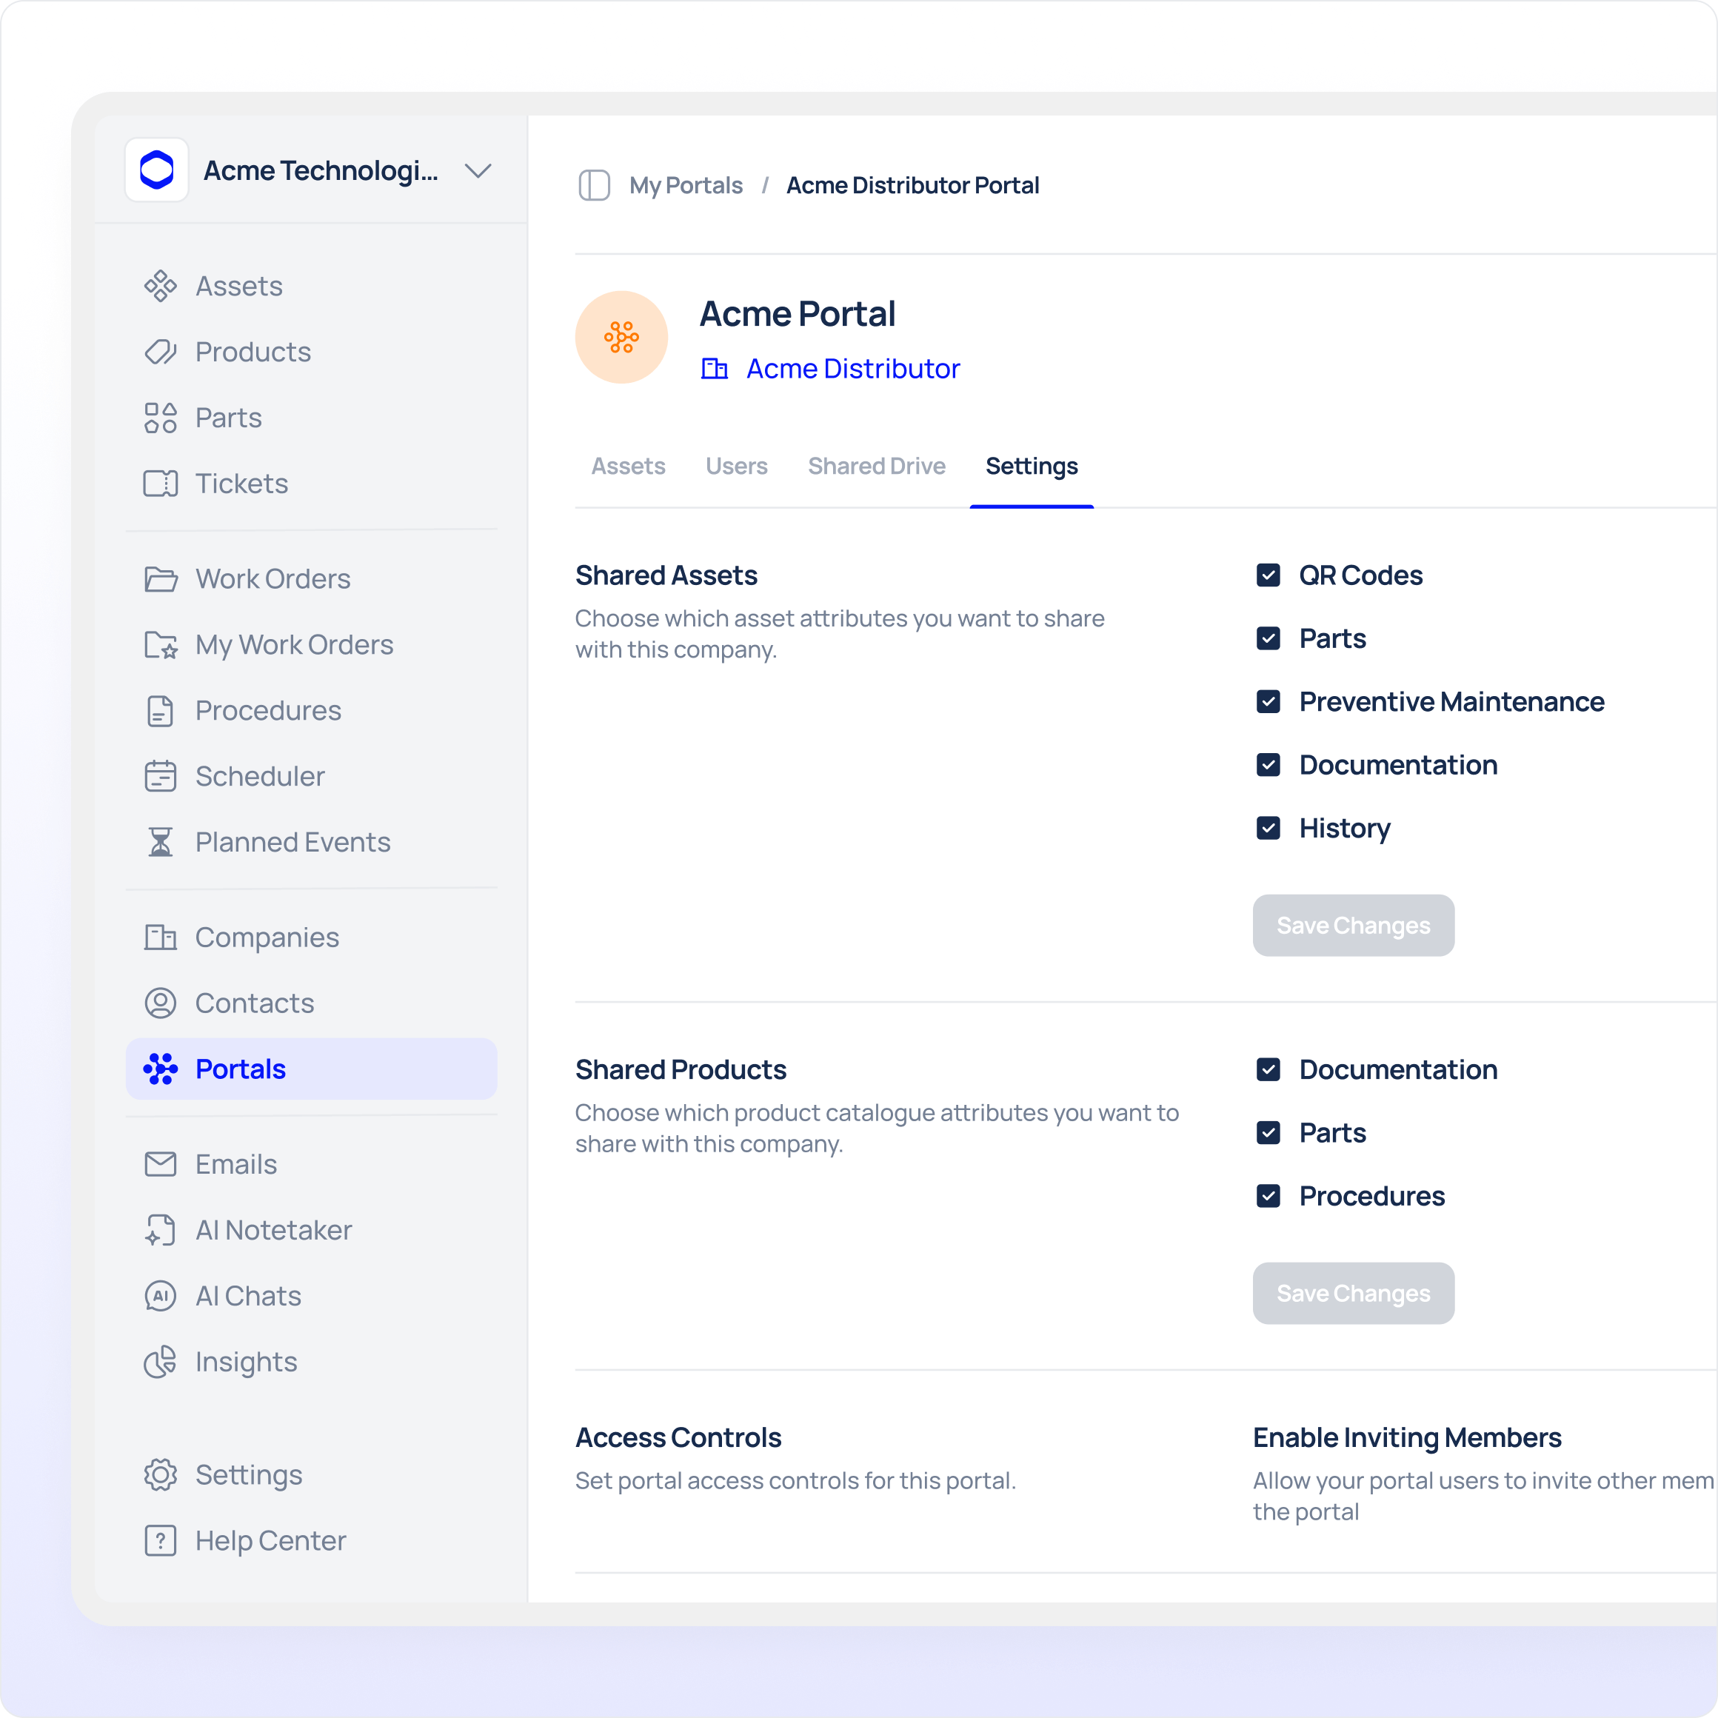
Task: Go back to My Portals breadcrumb
Action: coord(686,185)
